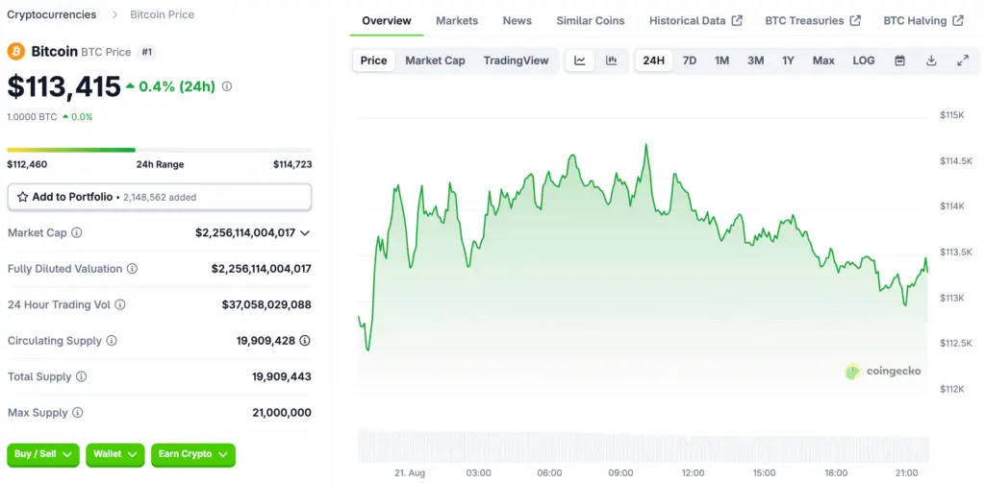Set chart range to 1Y
Viewport: 985px width, 483px height.
(x=788, y=60)
